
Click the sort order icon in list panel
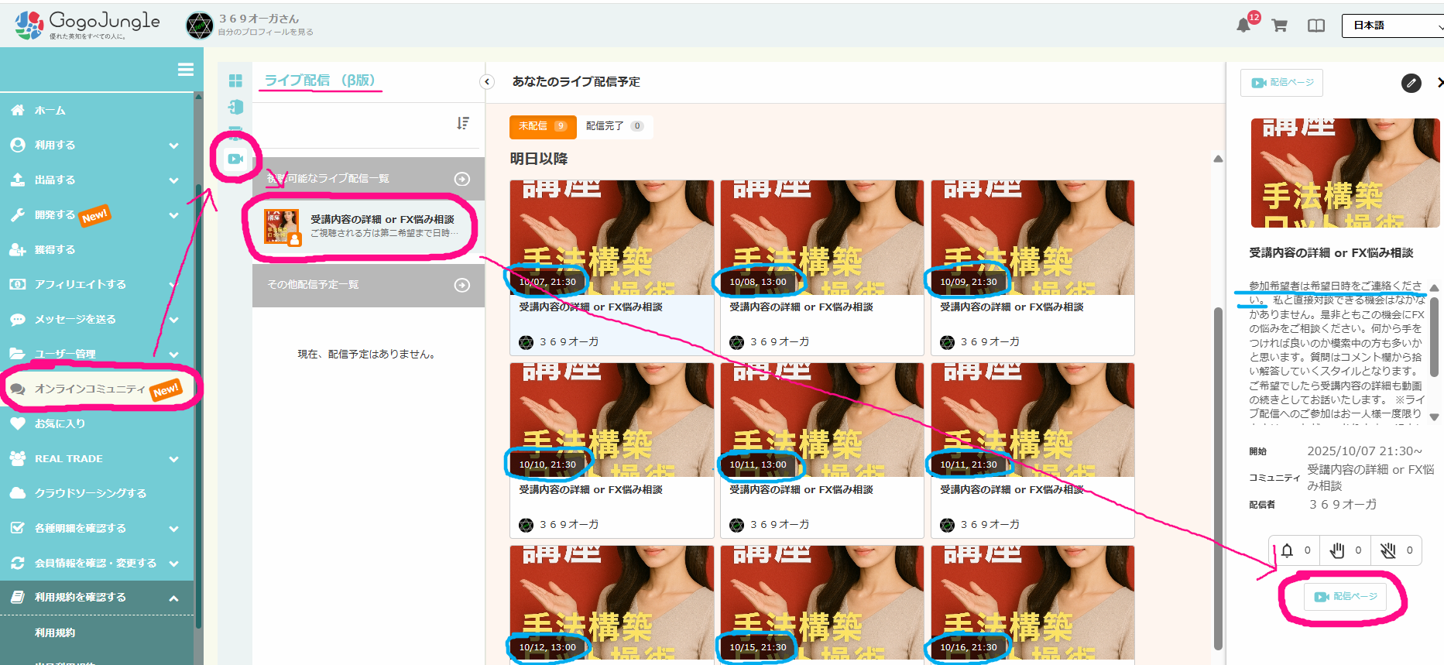click(x=463, y=123)
